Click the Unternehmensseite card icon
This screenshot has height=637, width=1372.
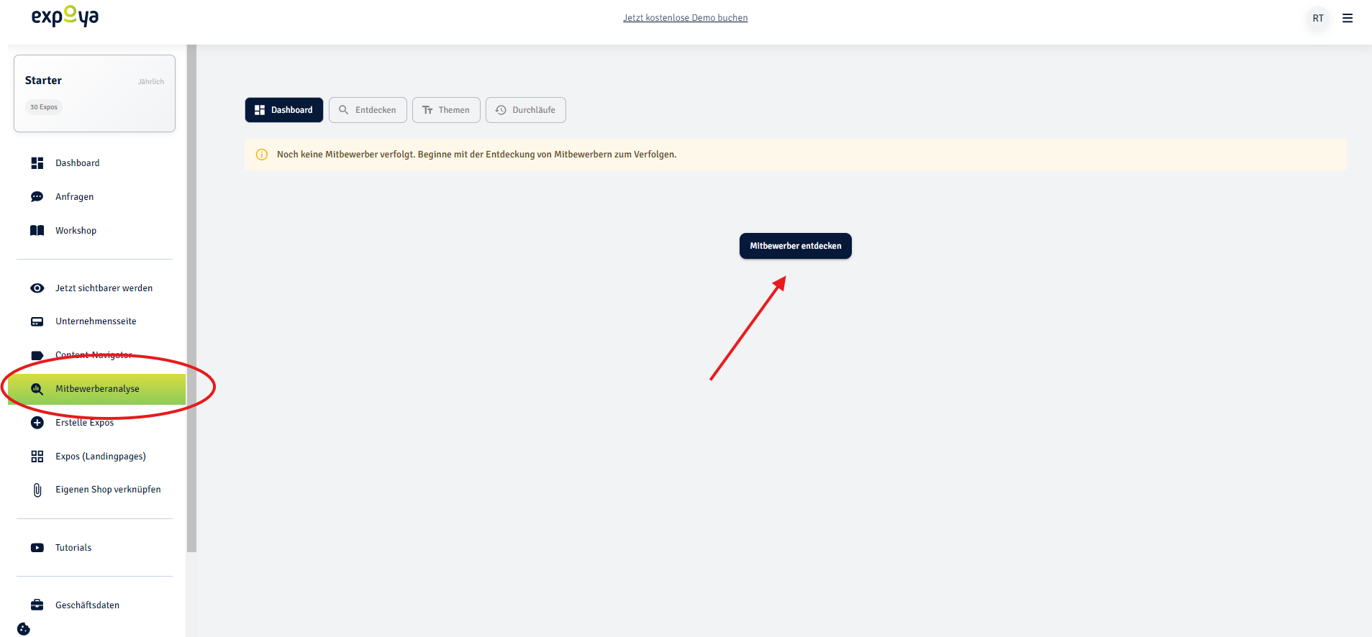[x=37, y=321]
